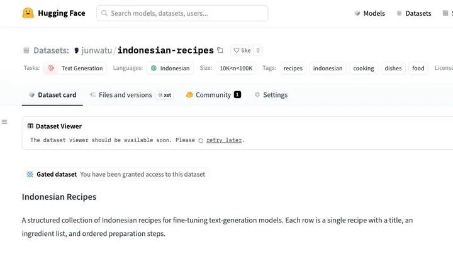453x254 pixels.
Task: Click the Tags: label
Action: point(269,68)
